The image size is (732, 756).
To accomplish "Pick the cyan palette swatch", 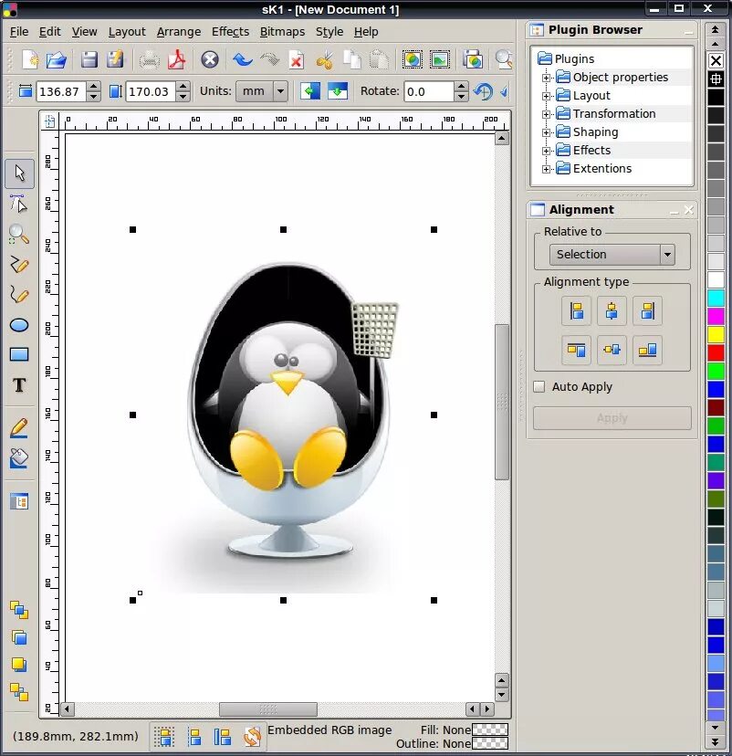I will coord(716,298).
